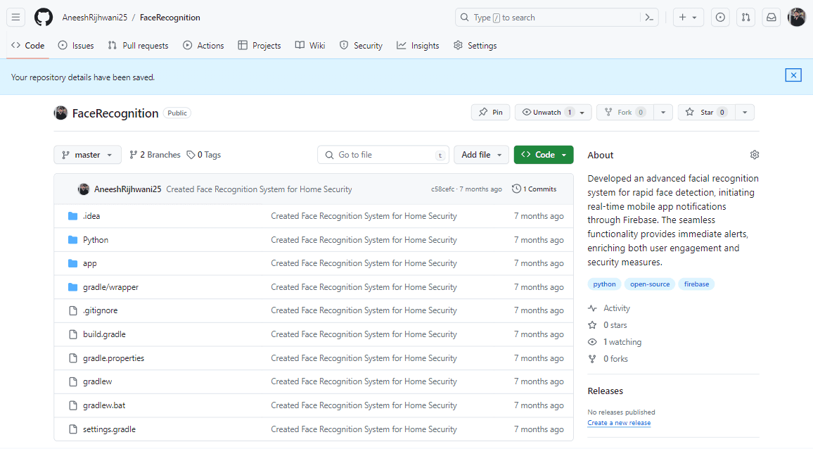Open the command palette icon in search bar

649,17
